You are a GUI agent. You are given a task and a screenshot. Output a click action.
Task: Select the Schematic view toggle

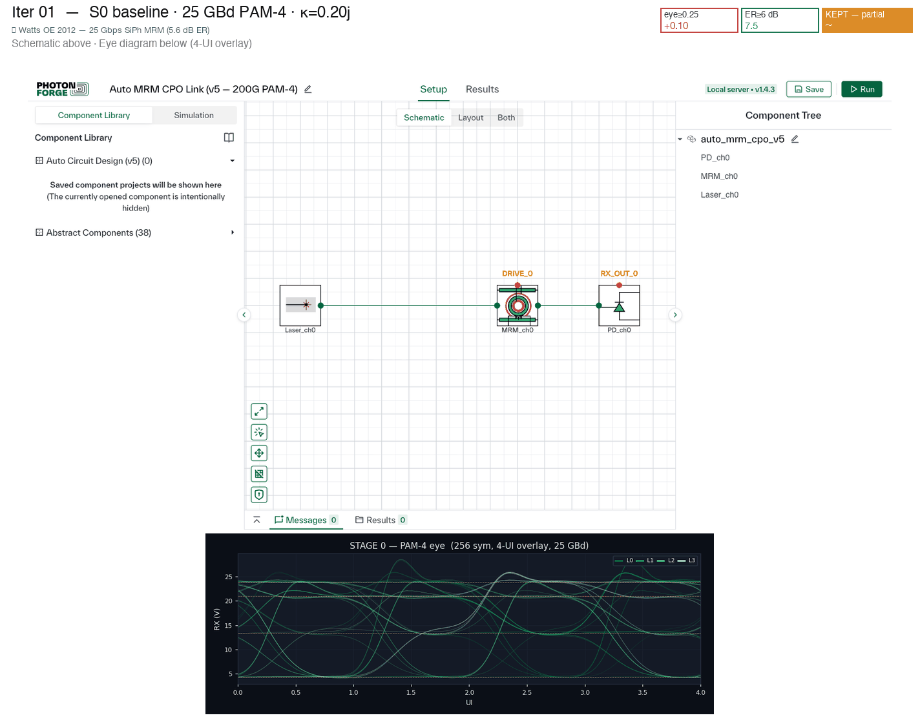click(x=424, y=118)
